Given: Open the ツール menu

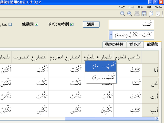Looking at the screenshot, I should tap(131, 7).
